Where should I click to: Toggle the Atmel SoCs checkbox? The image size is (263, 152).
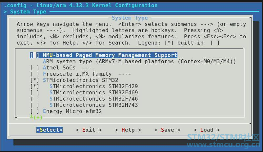click(34, 68)
